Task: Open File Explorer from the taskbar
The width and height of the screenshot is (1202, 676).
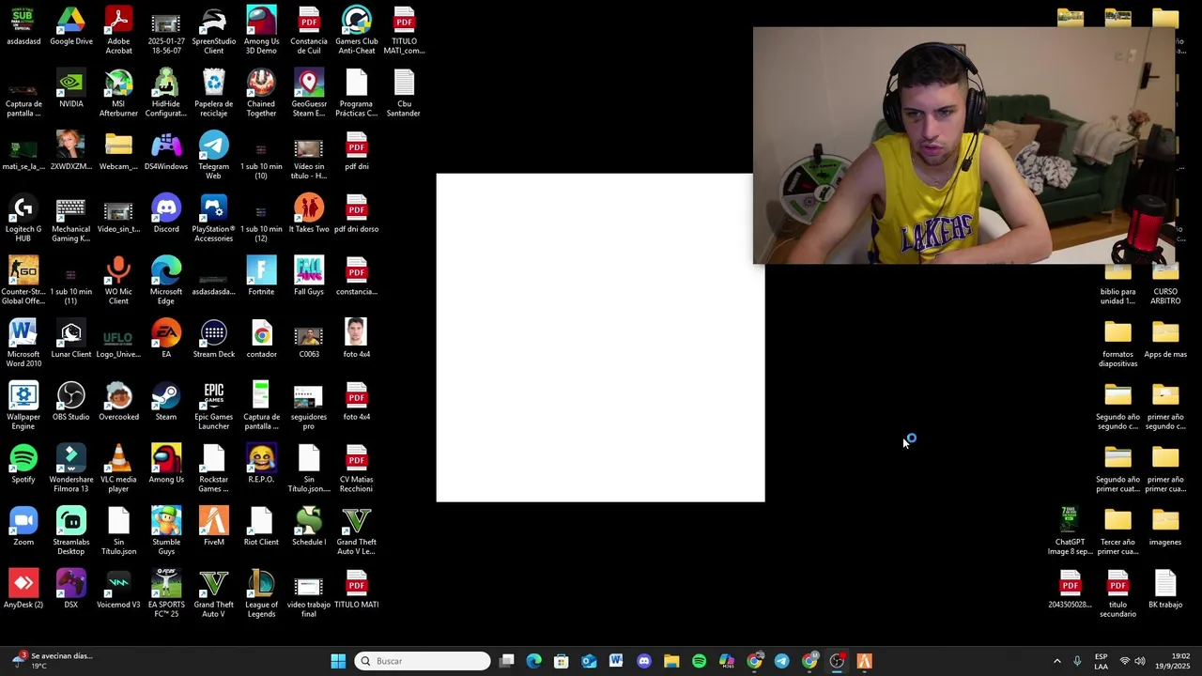Action: tap(671, 661)
